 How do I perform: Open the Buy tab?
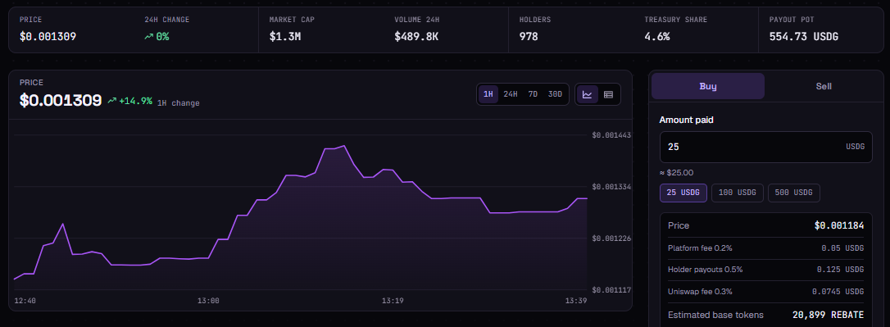click(708, 86)
